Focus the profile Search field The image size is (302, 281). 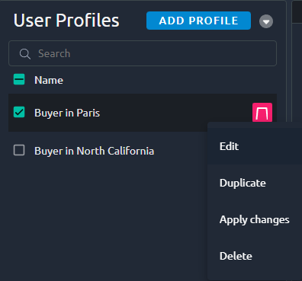click(x=143, y=53)
